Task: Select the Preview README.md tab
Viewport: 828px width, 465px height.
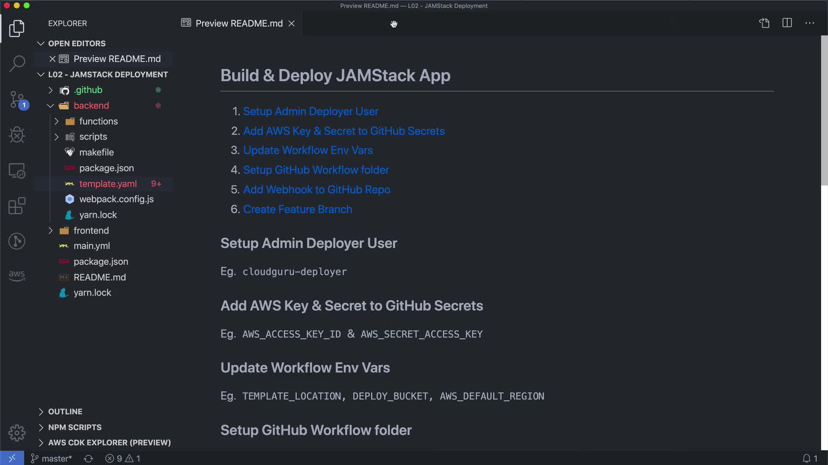Action: (238, 23)
